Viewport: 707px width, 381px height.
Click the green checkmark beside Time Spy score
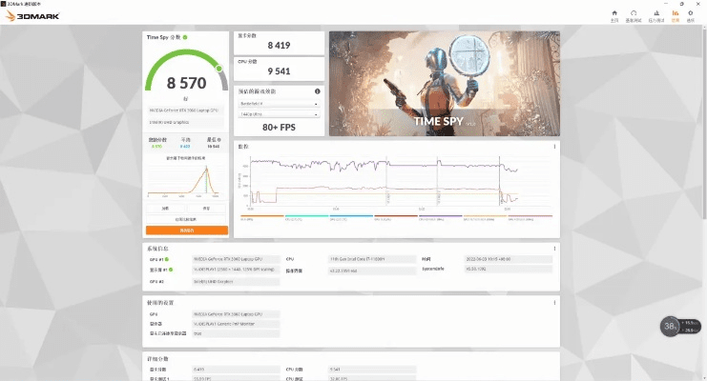click(184, 37)
